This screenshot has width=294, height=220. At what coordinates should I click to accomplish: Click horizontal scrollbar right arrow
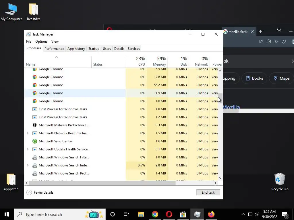(x=216, y=183)
